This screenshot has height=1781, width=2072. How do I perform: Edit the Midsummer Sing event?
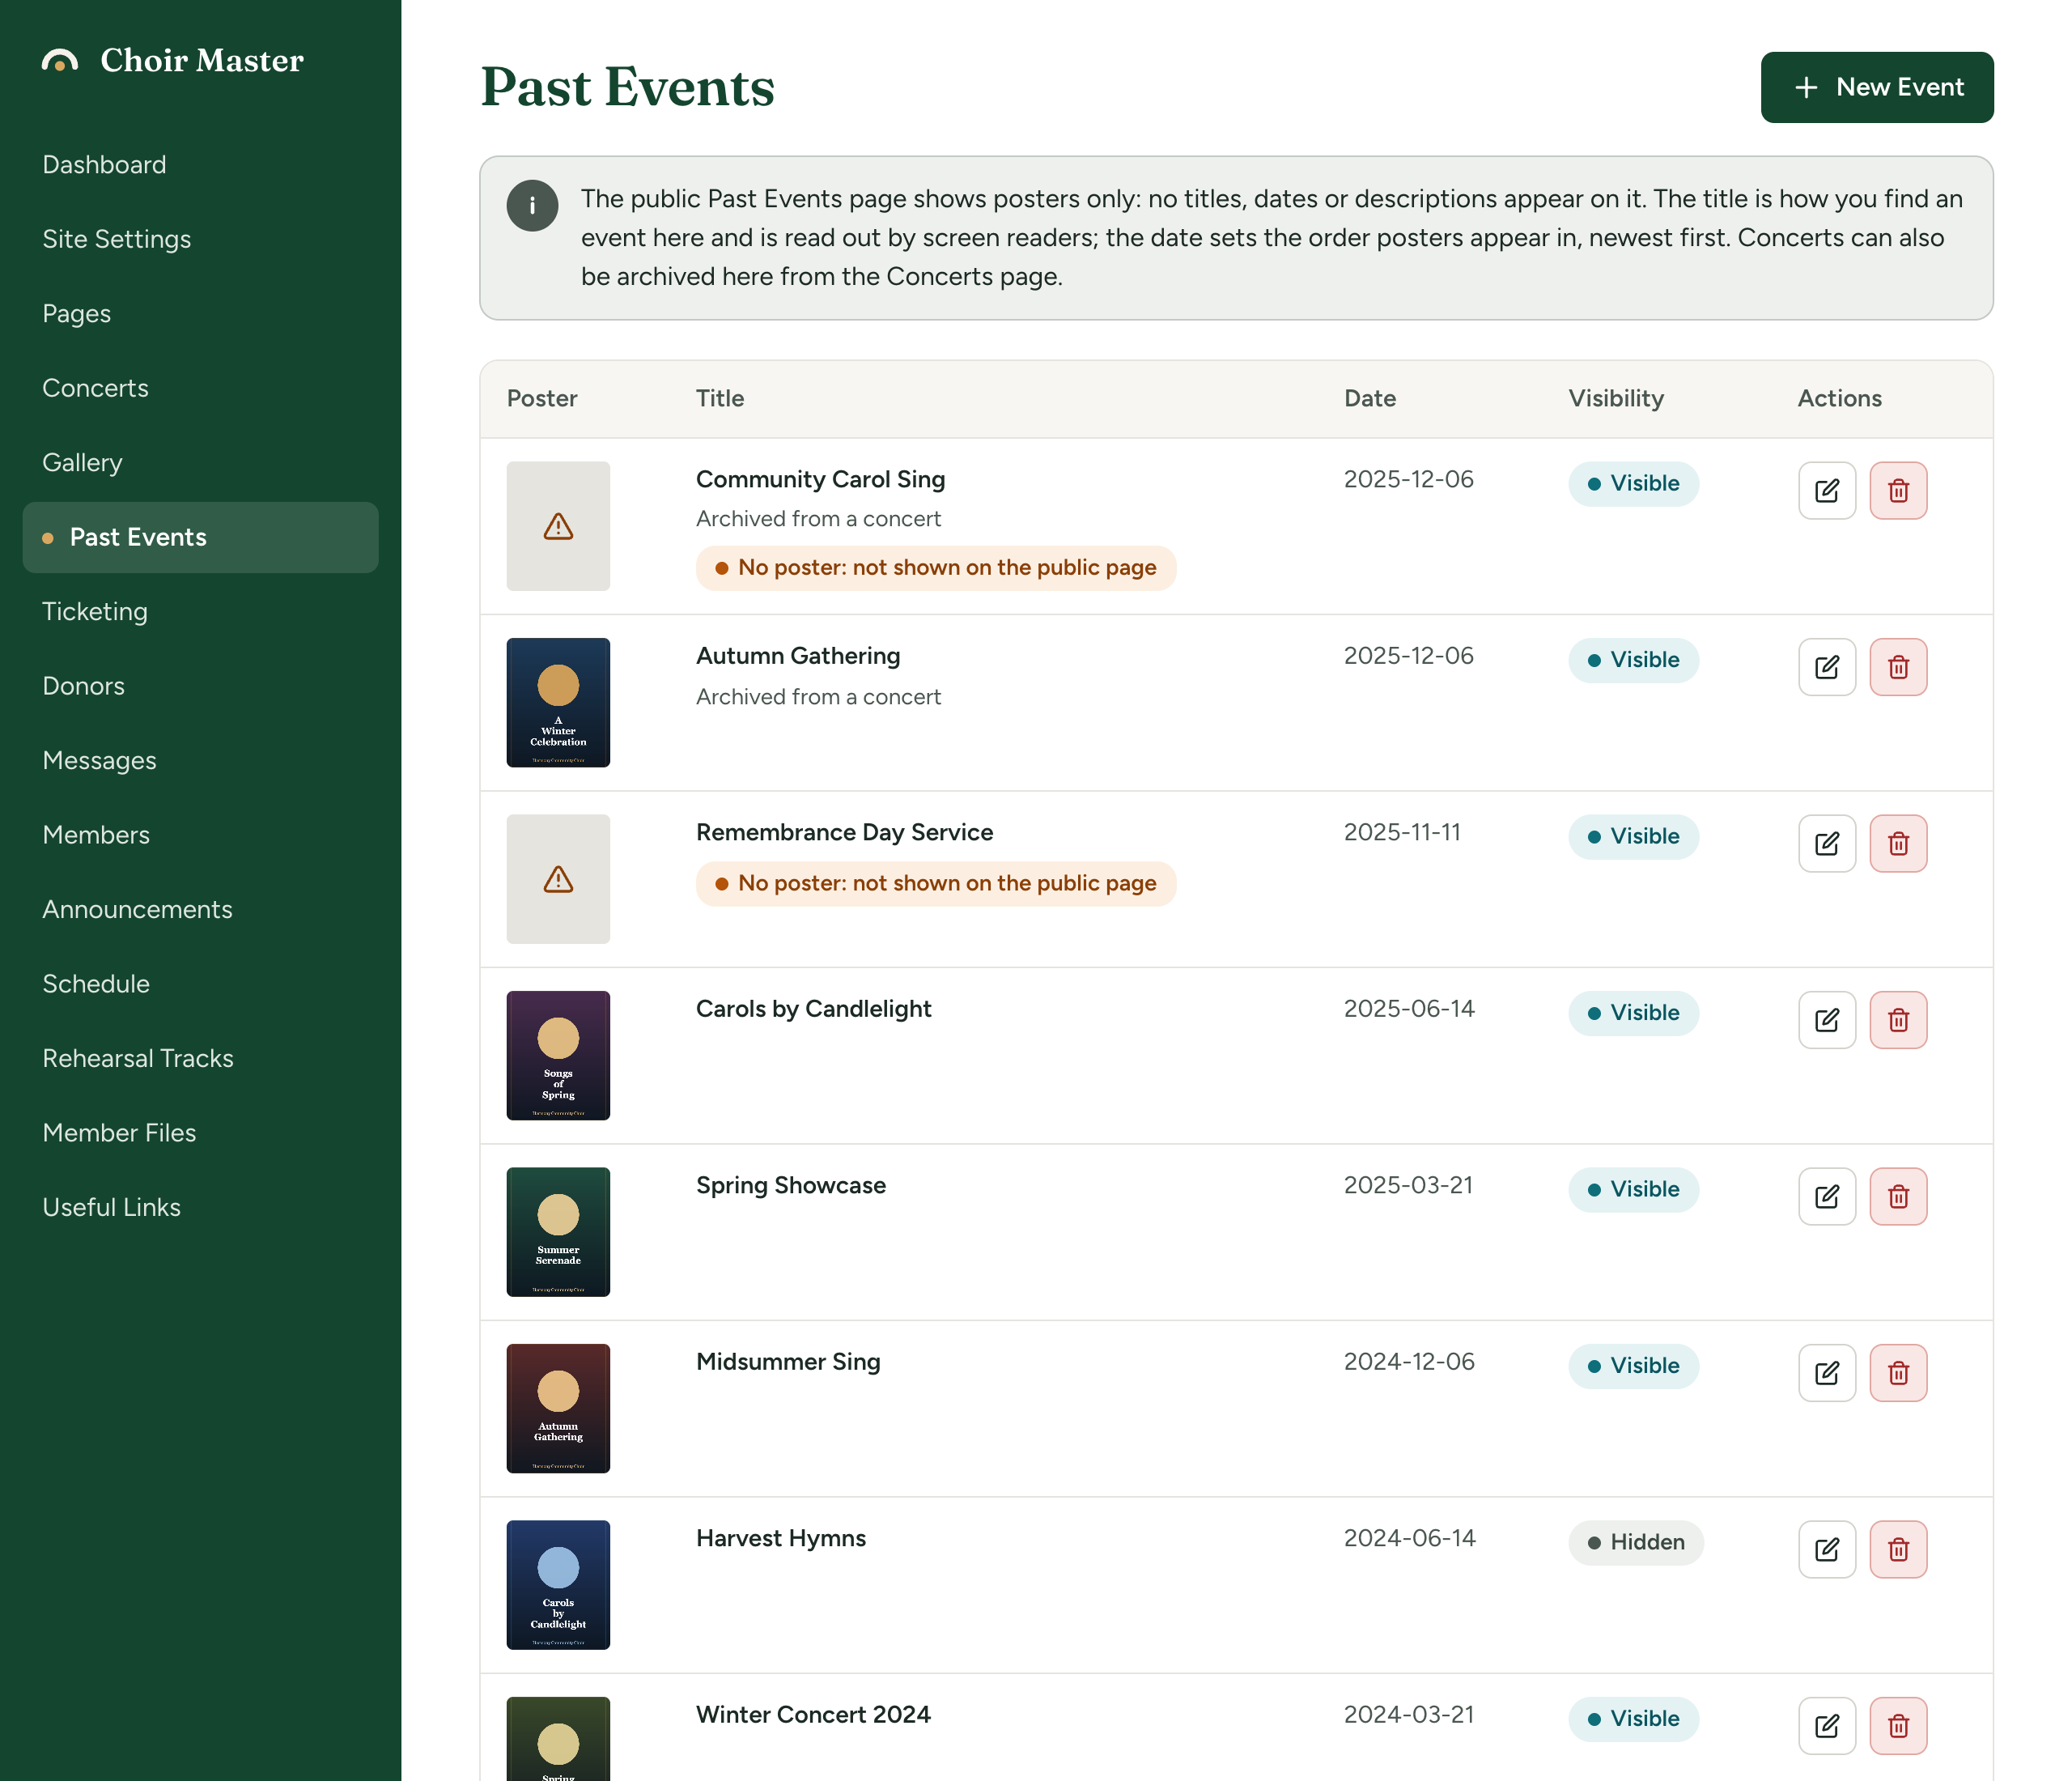[1826, 1373]
